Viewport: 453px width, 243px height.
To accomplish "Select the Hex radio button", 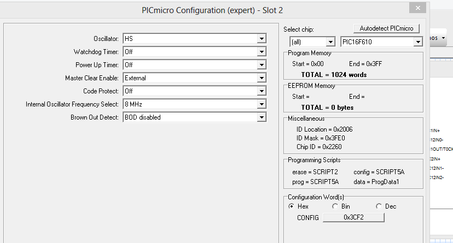I will 292,206.
